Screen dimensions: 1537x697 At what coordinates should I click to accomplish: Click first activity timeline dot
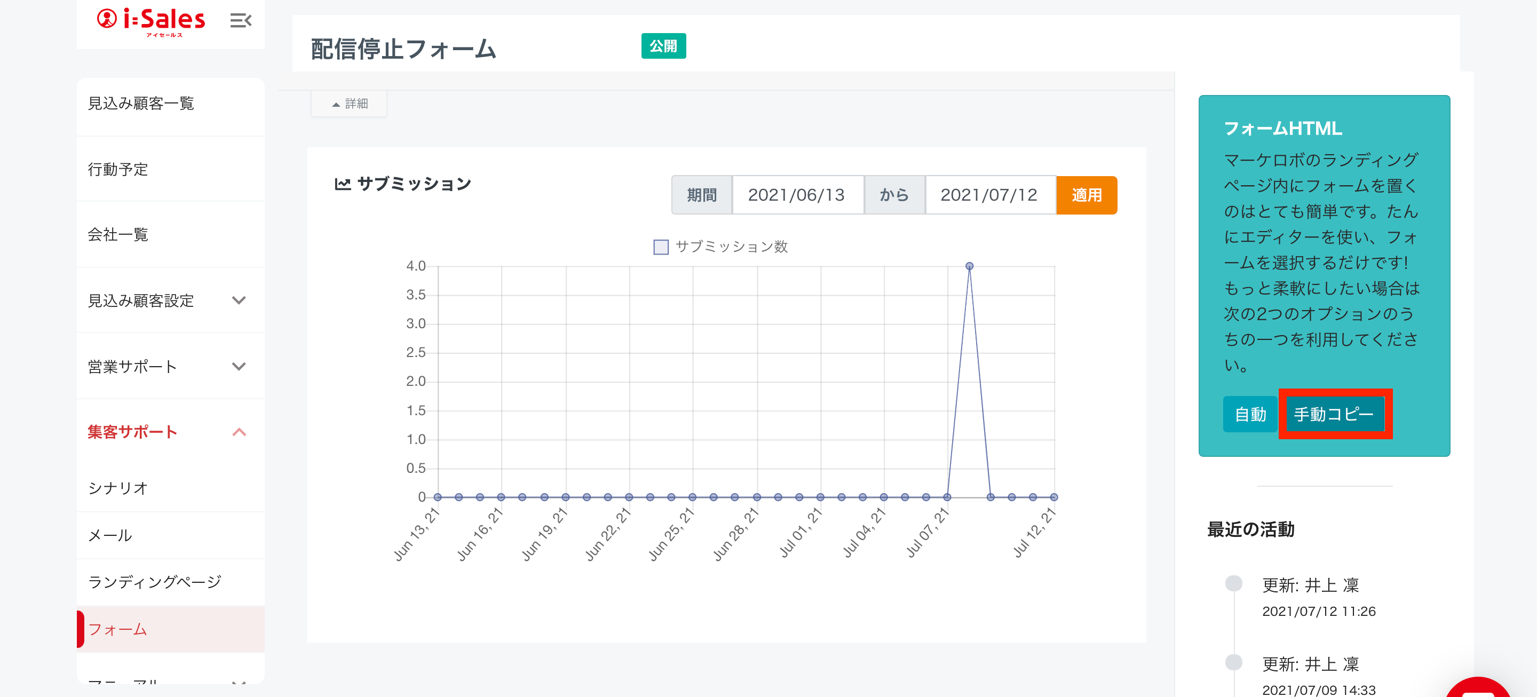(1233, 583)
